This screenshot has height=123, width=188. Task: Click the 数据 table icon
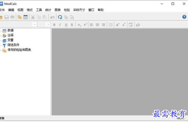[x=5, y=31]
